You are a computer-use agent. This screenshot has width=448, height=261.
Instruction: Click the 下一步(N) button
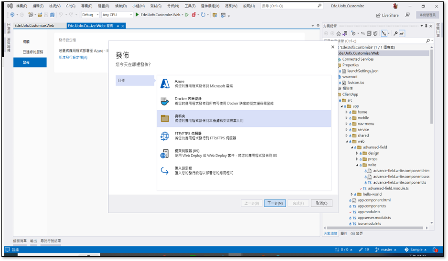tap(275, 203)
